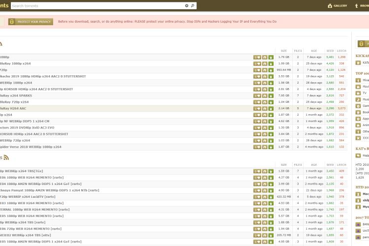Click the '21 days ago' age cell
This screenshot has height=246, width=369.
314,190
